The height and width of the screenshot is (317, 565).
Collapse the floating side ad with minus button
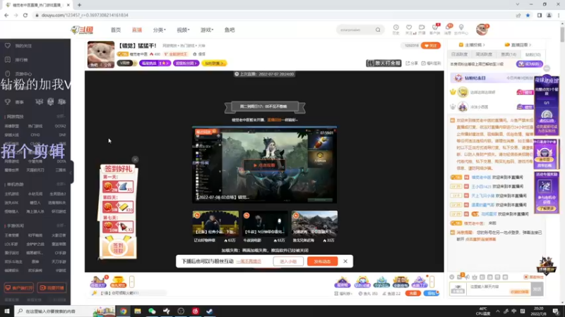click(x=547, y=68)
